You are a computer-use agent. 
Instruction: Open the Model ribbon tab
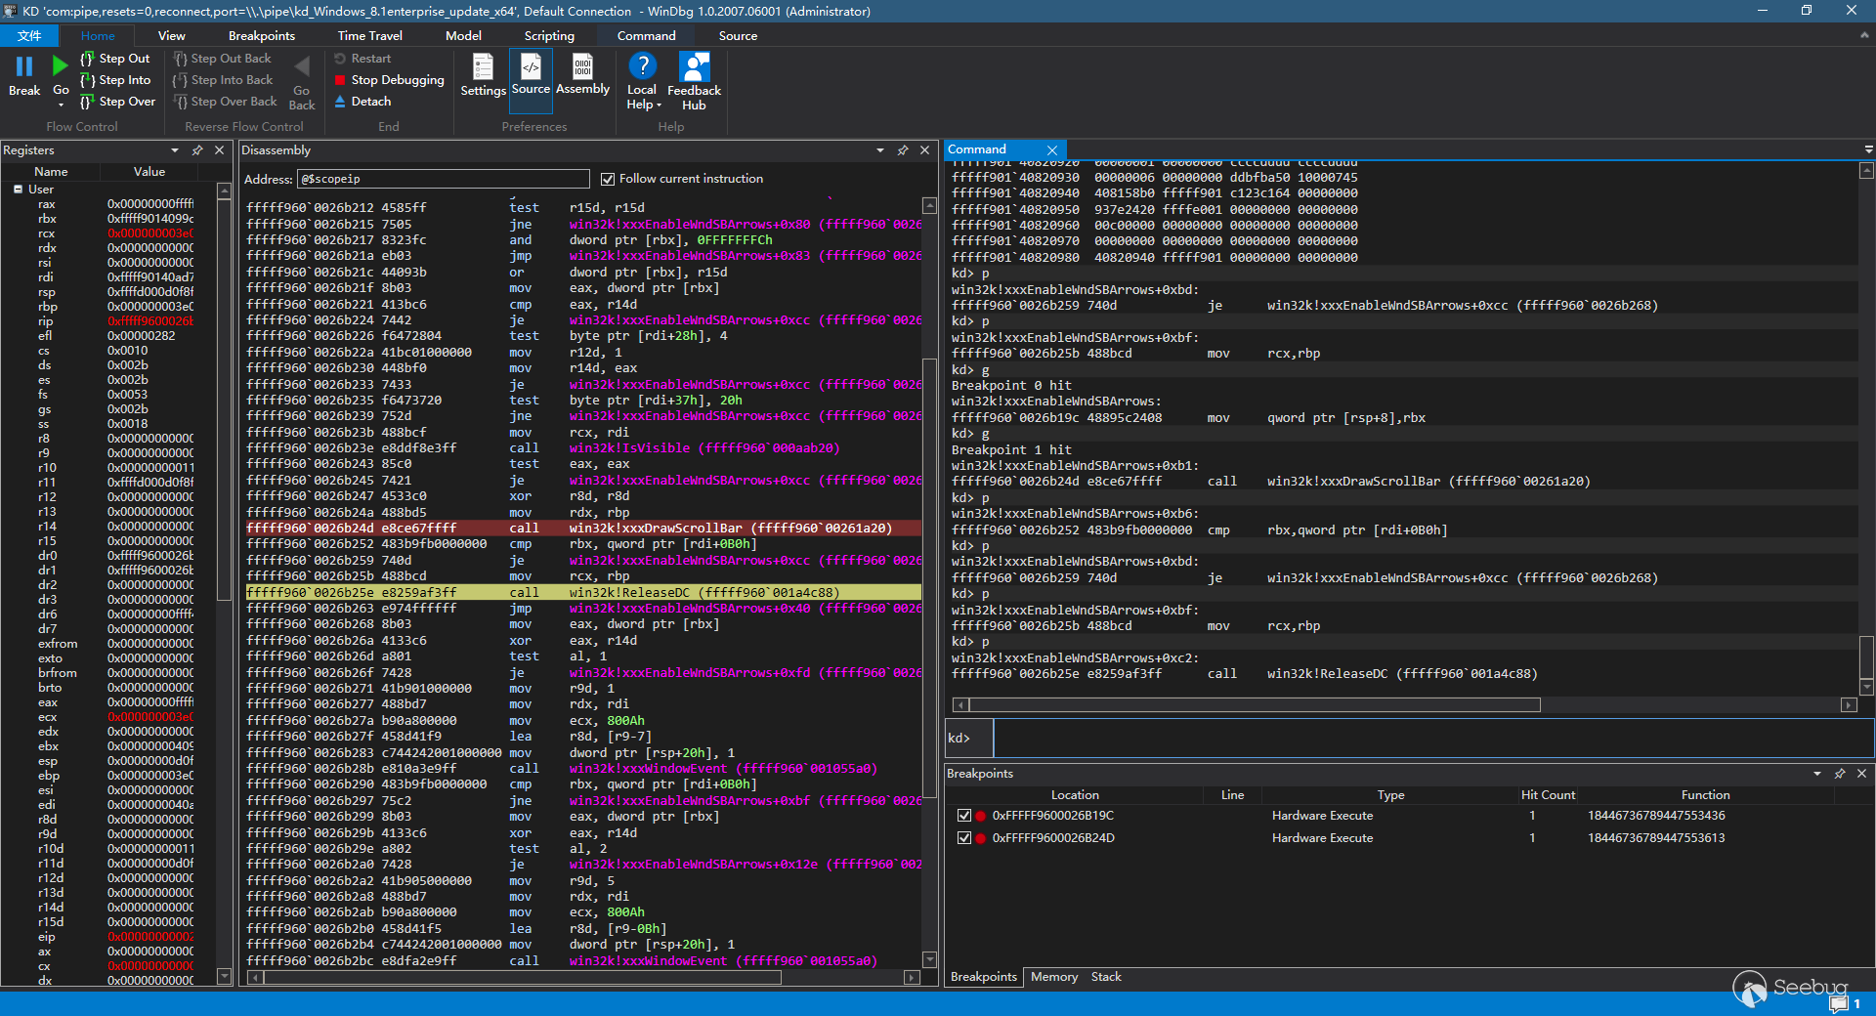(x=463, y=36)
